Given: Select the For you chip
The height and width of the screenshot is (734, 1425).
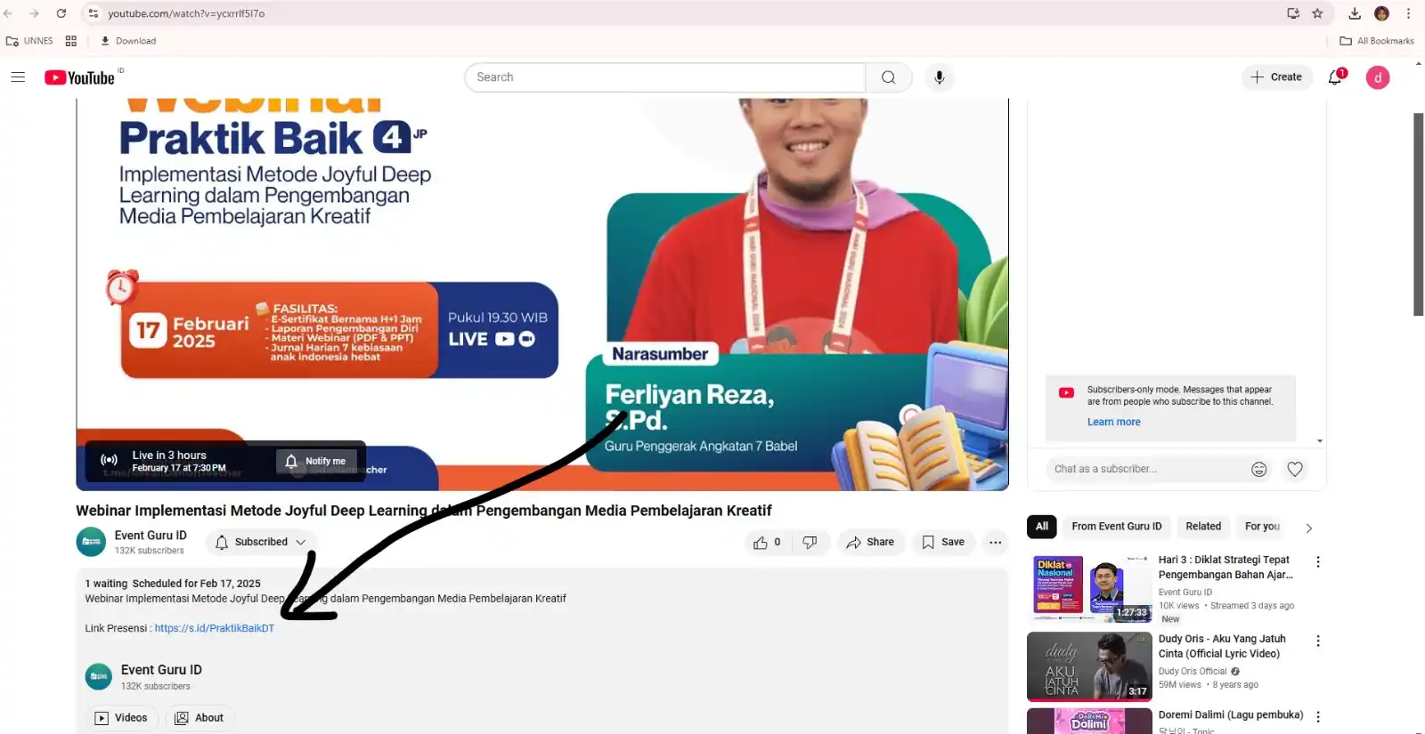Looking at the screenshot, I should (x=1262, y=527).
